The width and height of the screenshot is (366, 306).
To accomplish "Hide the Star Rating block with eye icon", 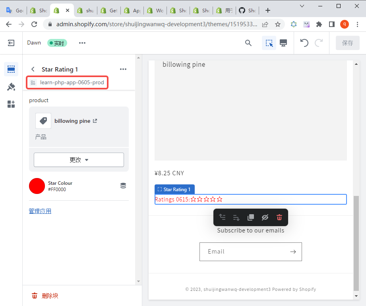I will [x=265, y=217].
